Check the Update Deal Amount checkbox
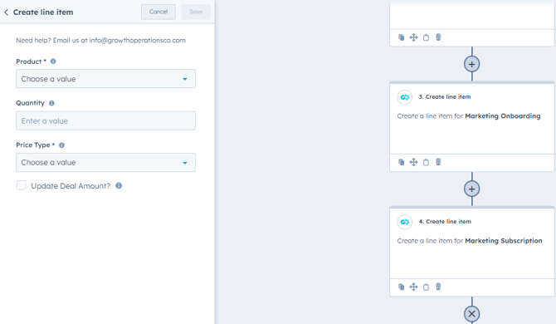556x324 pixels. (x=22, y=185)
